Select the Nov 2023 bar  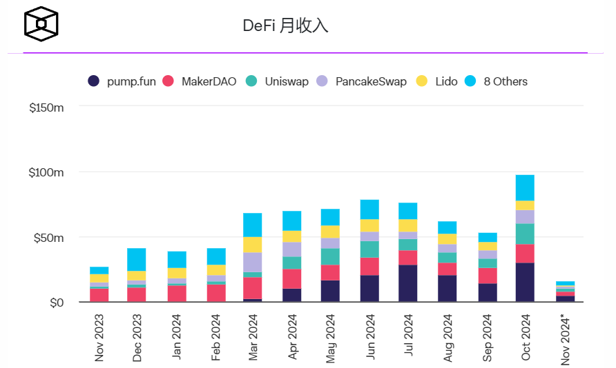point(99,284)
